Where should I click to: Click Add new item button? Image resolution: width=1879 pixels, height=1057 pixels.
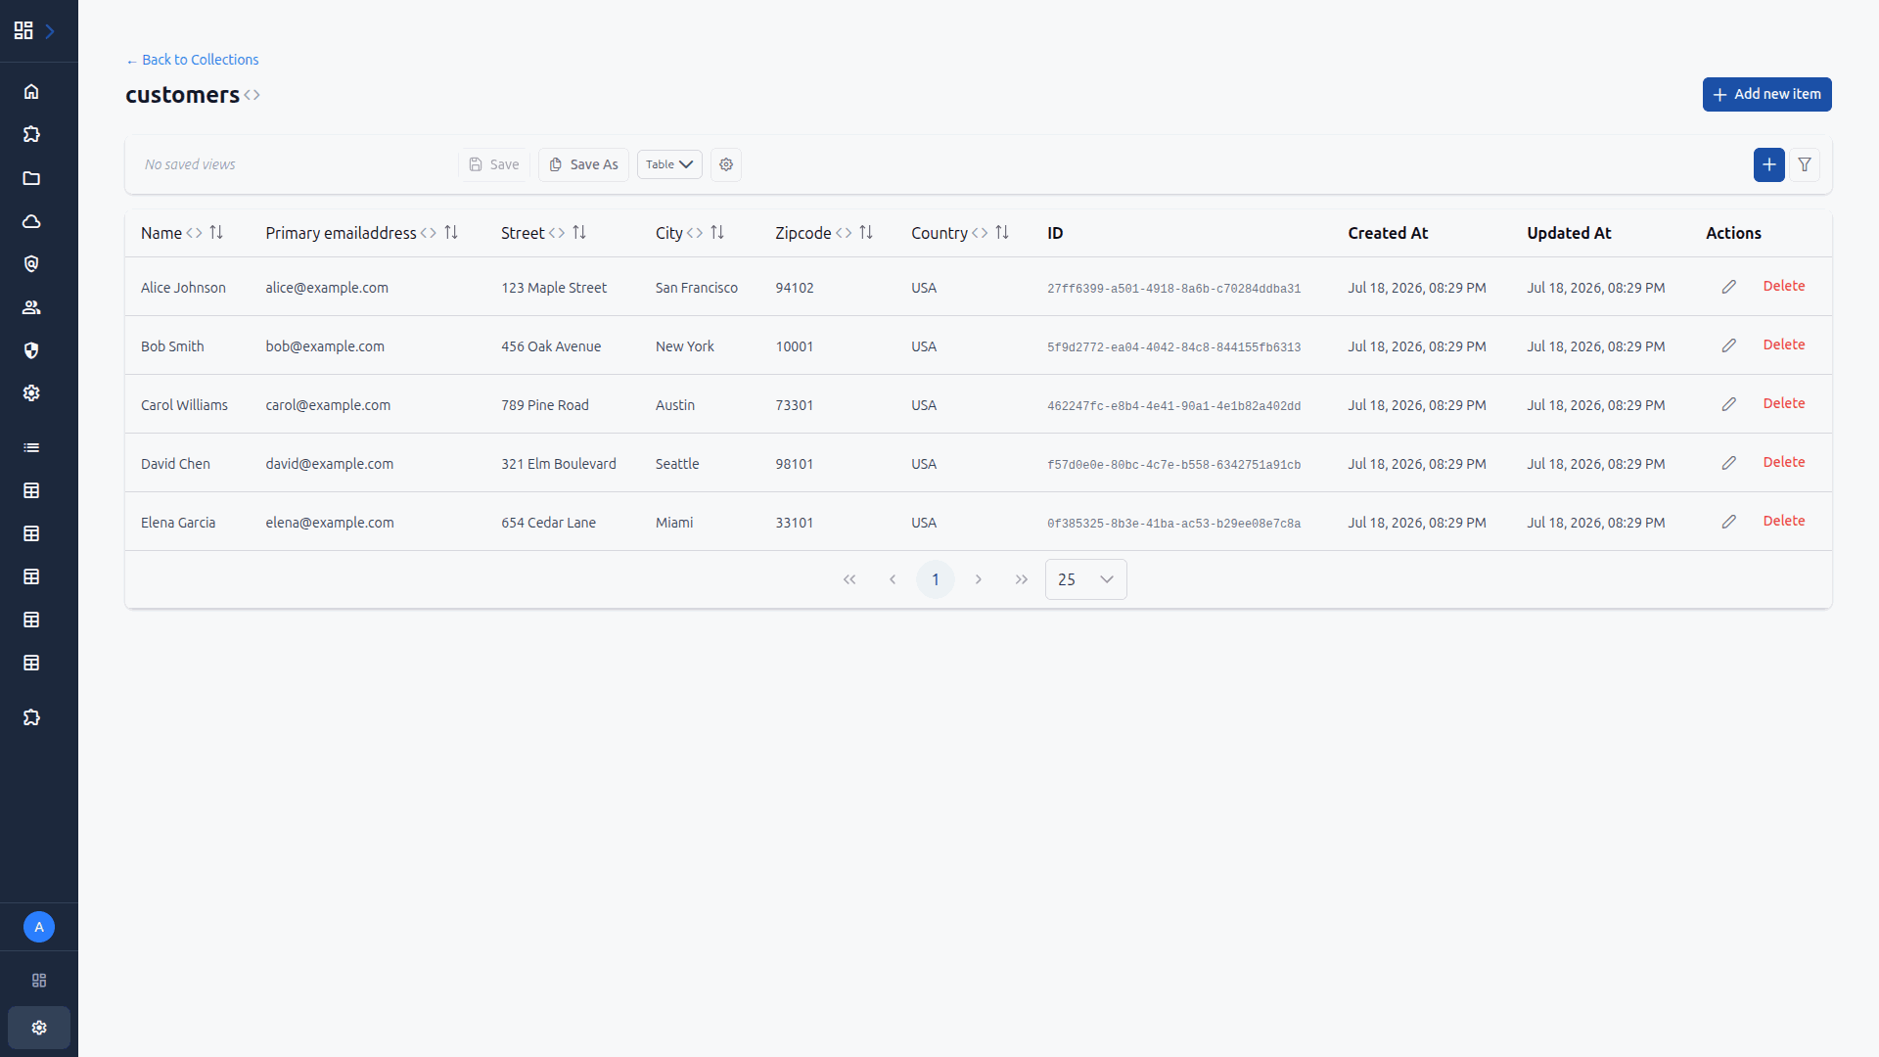pyautogui.click(x=1767, y=95)
